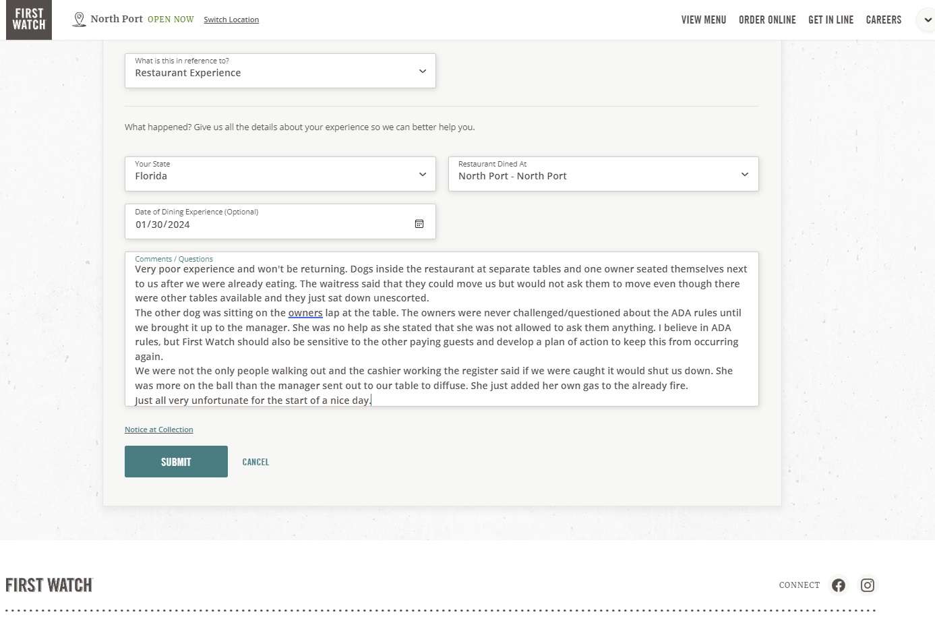Select Get In Line navigation item
Screen dimensions: 935x619
(831, 20)
